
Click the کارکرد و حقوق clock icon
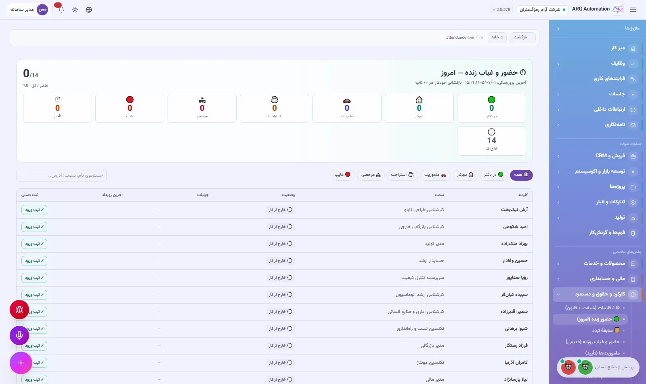(633, 295)
